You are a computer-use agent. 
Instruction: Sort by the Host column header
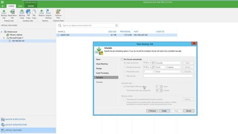(x=136, y=32)
